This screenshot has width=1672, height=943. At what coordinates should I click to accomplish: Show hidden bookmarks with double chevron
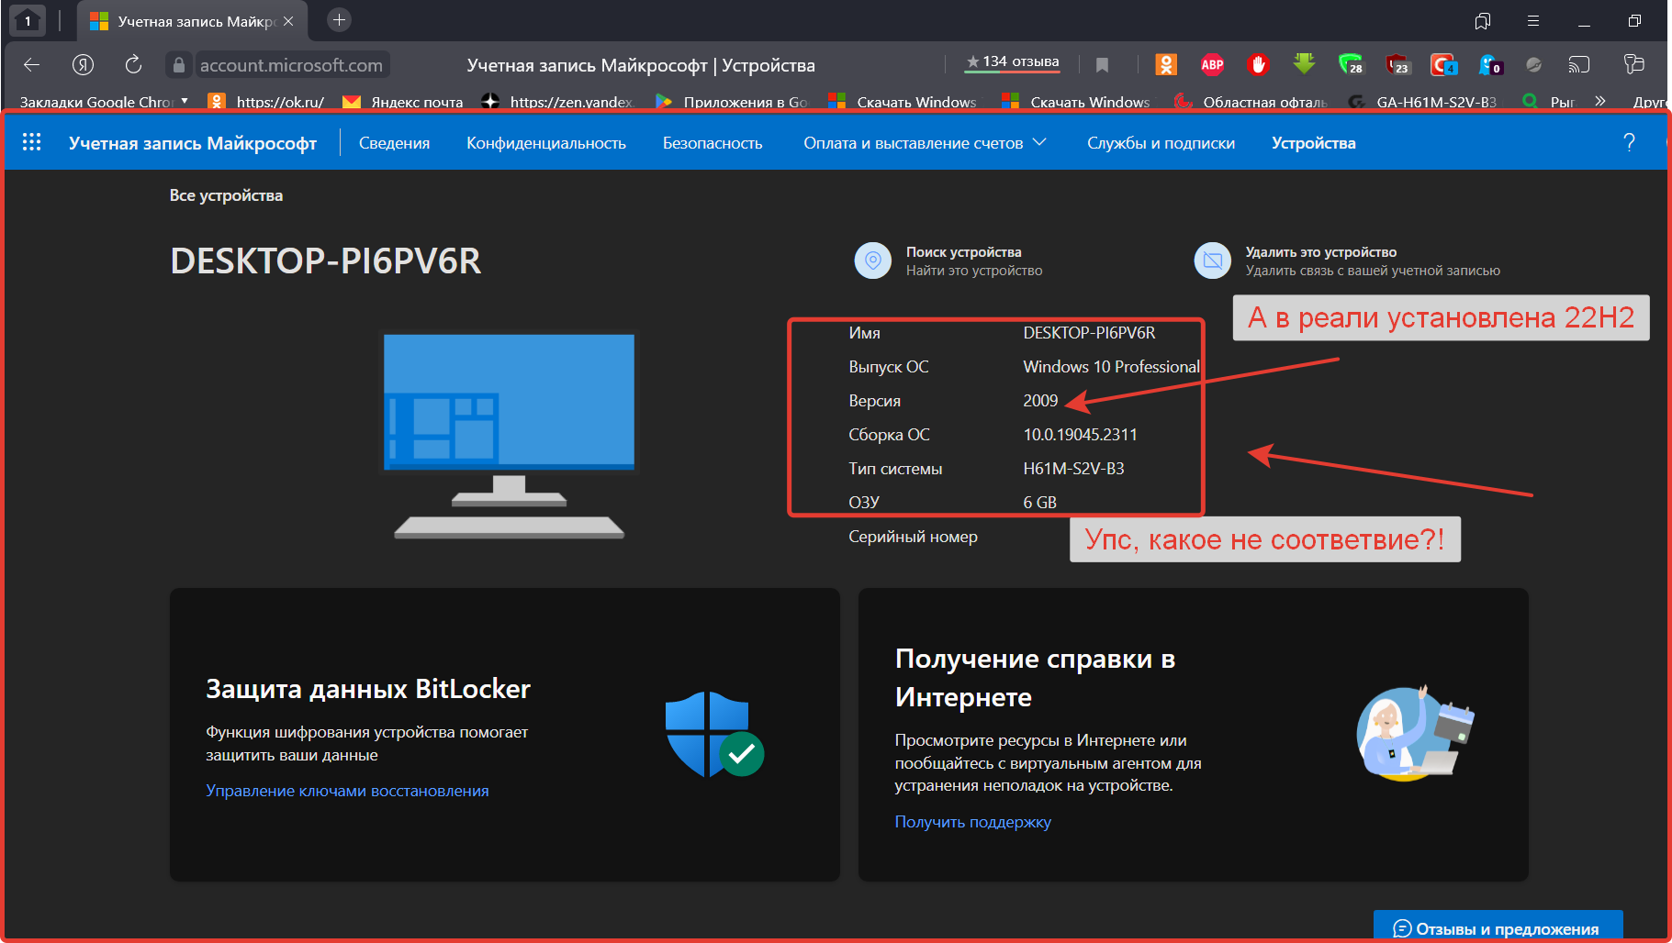click(x=1600, y=102)
